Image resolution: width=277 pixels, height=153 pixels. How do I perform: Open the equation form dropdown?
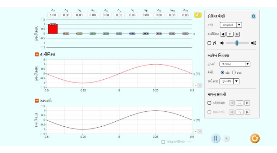[229, 81]
